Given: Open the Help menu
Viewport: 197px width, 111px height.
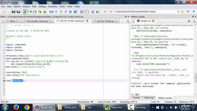Looking at the screenshot, I should 77,6.
